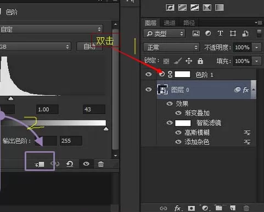Click the selective color adjustment icon
This screenshot has width=264, height=212.
click(207, 8)
